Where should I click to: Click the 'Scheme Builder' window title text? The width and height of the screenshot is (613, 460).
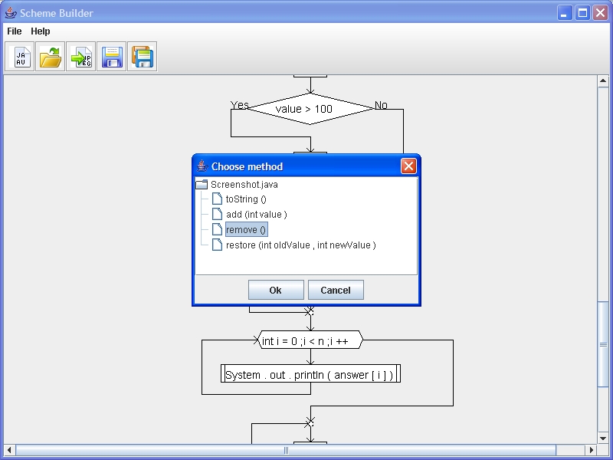click(x=57, y=13)
